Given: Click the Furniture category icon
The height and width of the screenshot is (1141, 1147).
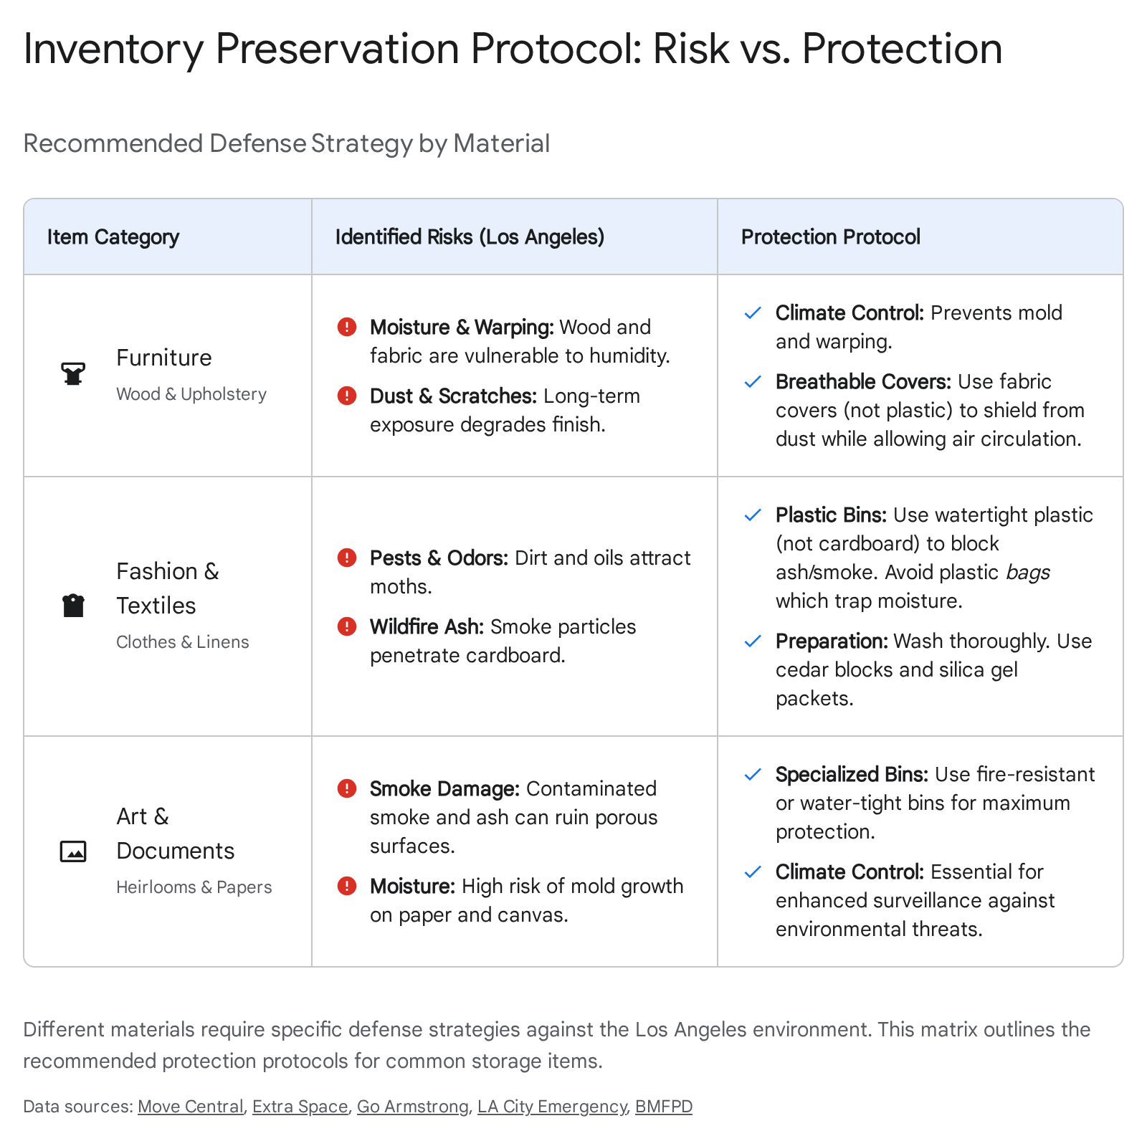Looking at the screenshot, I should pos(73,373).
